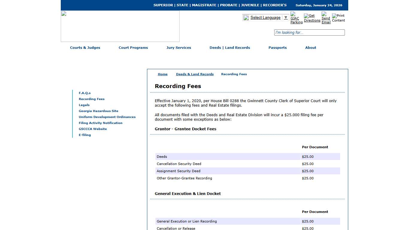Open the About menu
This screenshot has width=409, height=230.
point(310,48)
